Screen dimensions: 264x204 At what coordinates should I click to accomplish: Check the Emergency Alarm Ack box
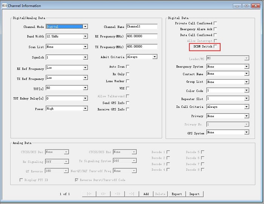(215, 29)
